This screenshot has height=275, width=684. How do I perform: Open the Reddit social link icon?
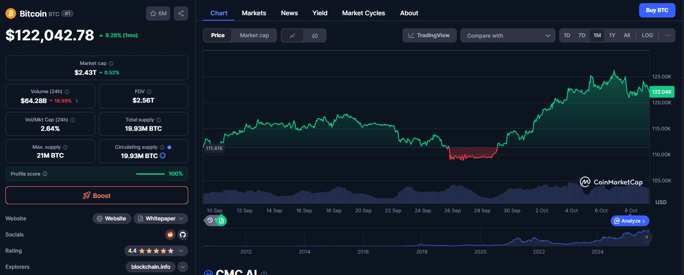[170, 235]
